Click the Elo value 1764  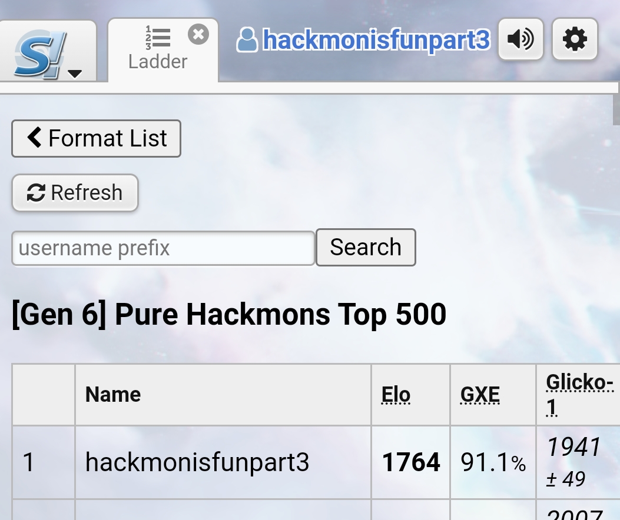tap(411, 462)
